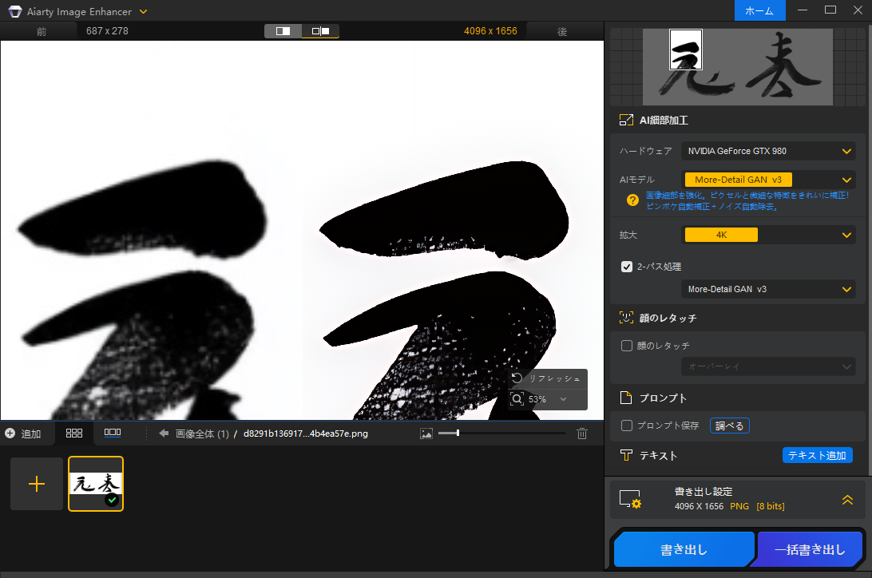Click the magnifier zoom icon
The height and width of the screenshot is (578, 872).
517,399
